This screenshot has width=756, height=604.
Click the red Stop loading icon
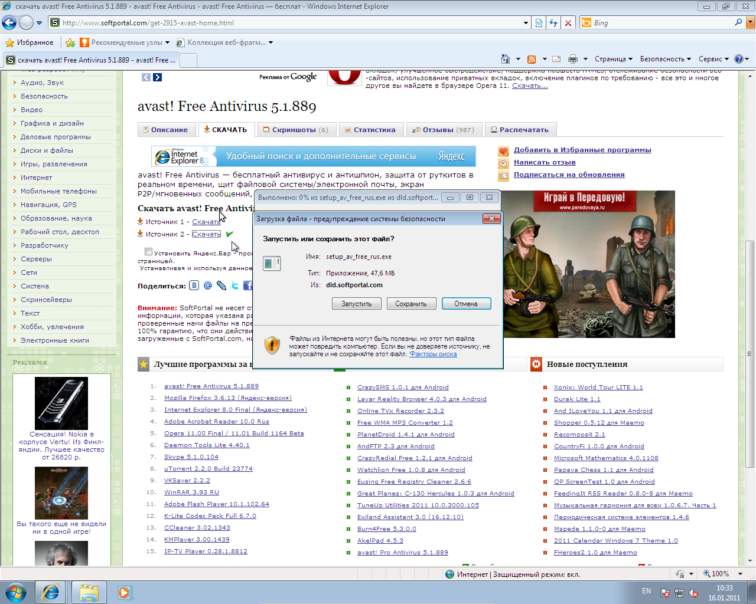568,23
